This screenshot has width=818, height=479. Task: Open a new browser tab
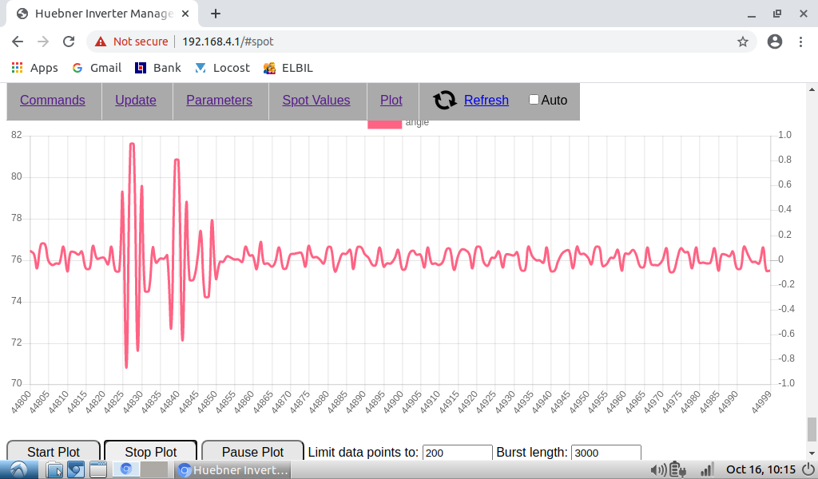216,14
